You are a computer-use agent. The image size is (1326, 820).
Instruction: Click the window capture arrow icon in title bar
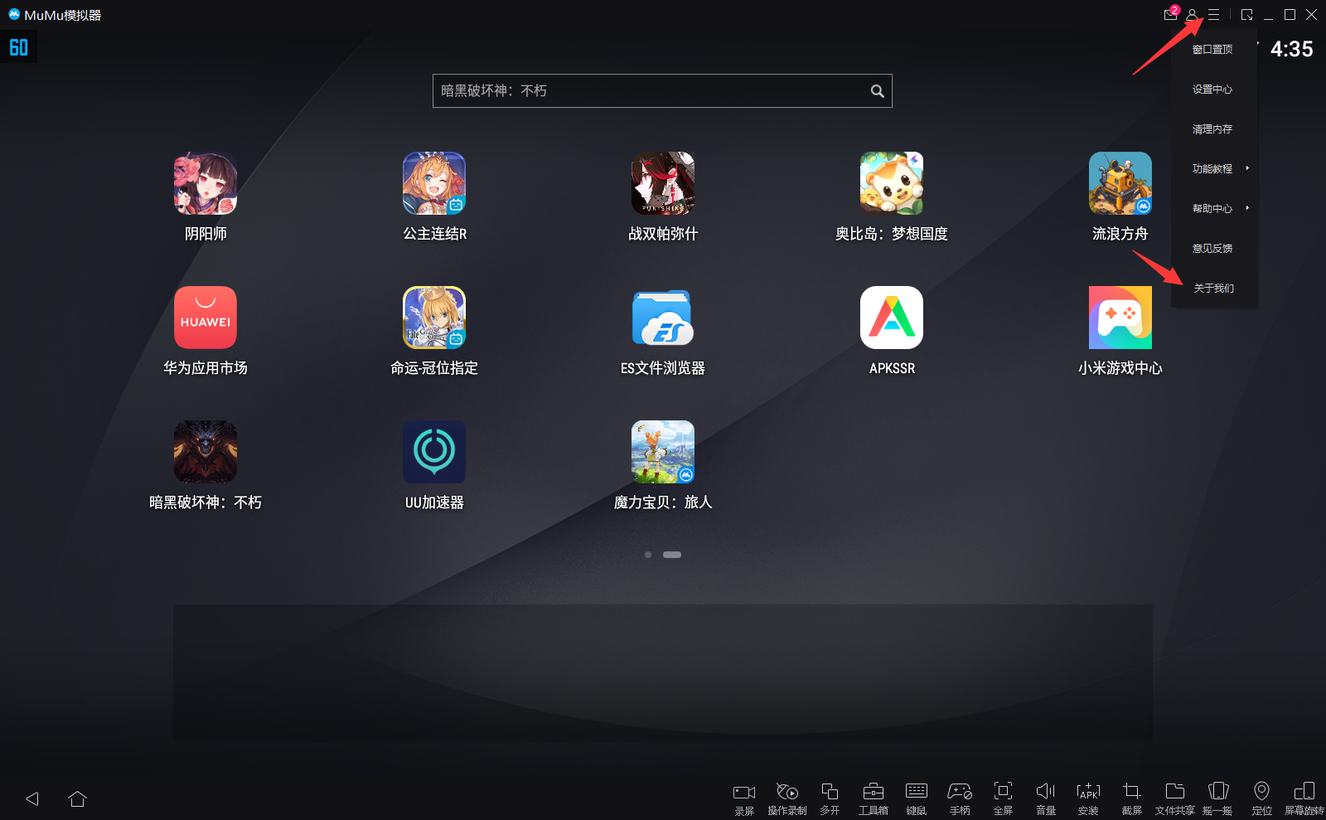click(x=1247, y=15)
